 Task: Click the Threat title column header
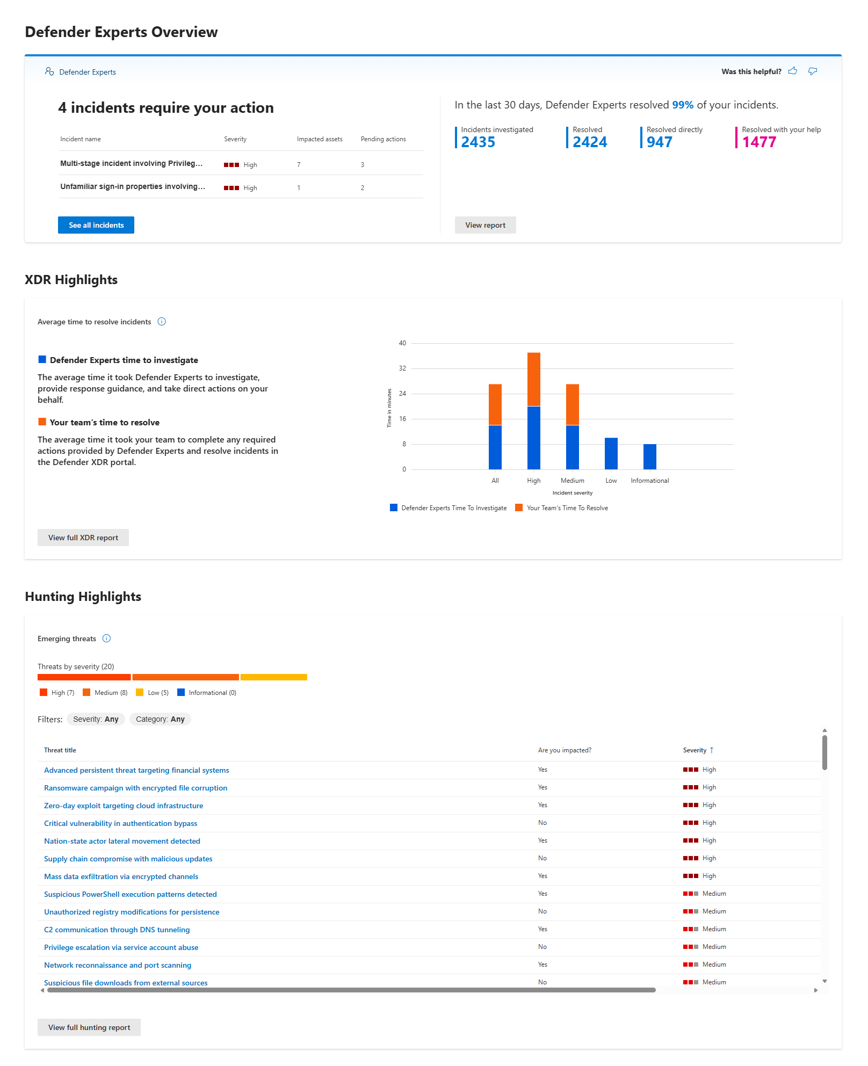(x=60, y=750)
